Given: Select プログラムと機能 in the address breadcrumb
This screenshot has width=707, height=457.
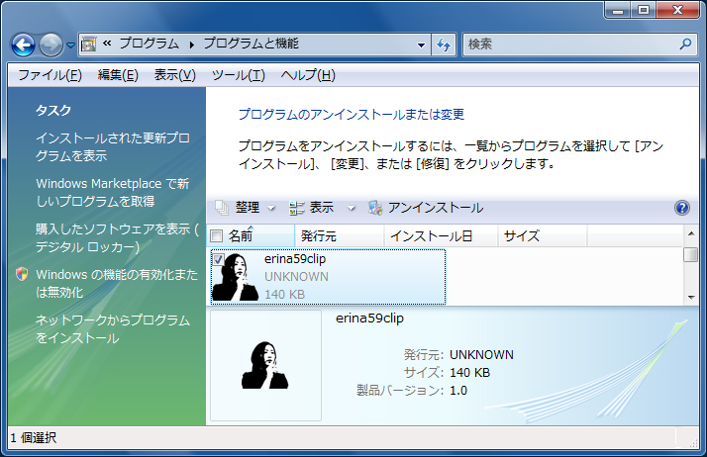Looking at the screenshot, I should 252,44.
